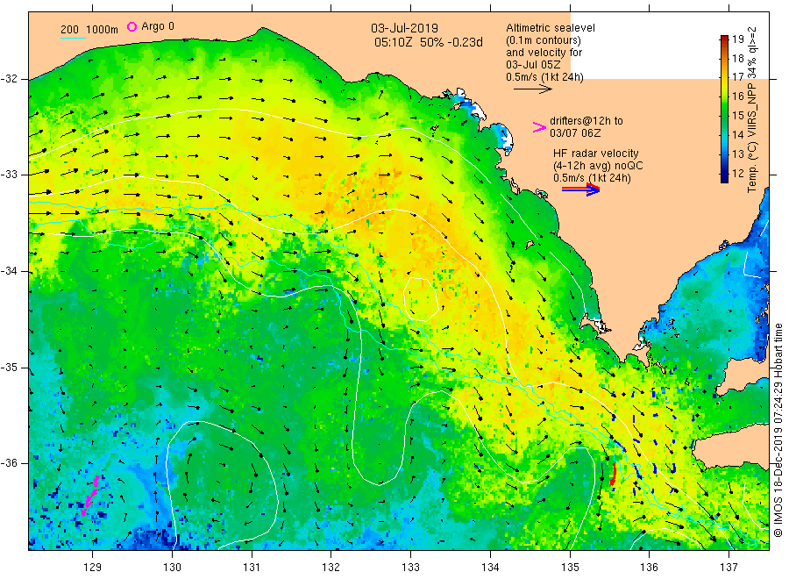Click the date text 03-Jul-2019
The image size is (789, 579).
[404, 28]
